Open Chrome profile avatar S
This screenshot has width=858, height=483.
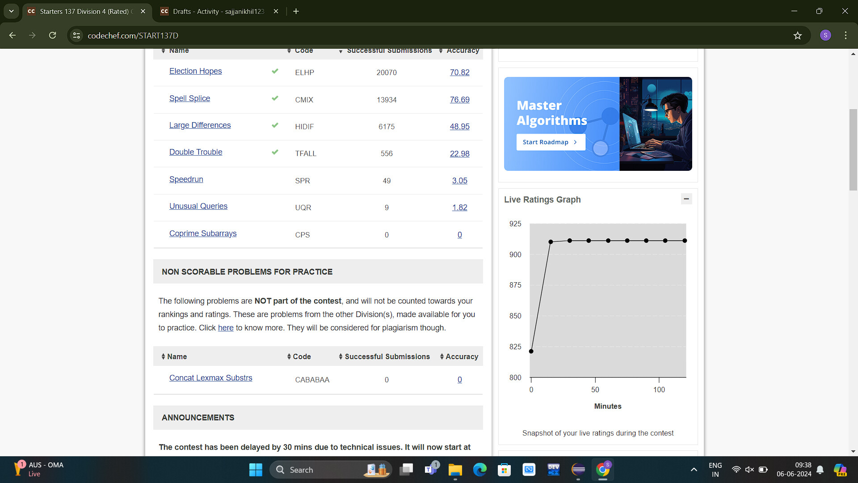[x=825, y=35]
